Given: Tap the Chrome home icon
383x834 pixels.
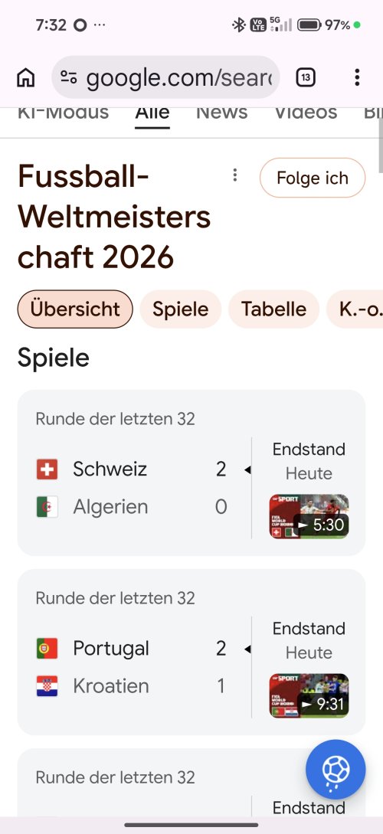Looking at the screenshot, I should pos(25,77).
